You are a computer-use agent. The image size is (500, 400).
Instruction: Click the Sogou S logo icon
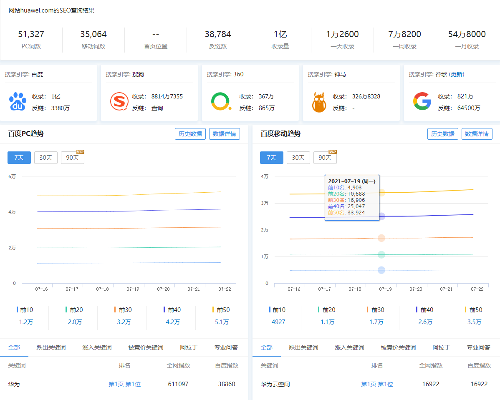[x=119, y=101]
